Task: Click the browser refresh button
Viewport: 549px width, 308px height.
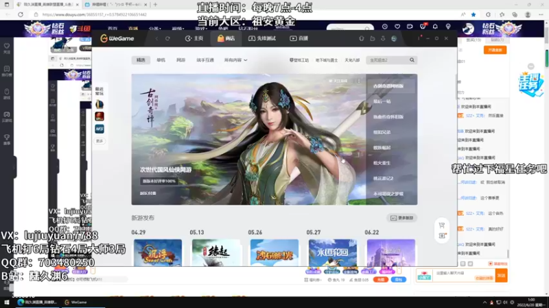Action: tap(21, 14)
